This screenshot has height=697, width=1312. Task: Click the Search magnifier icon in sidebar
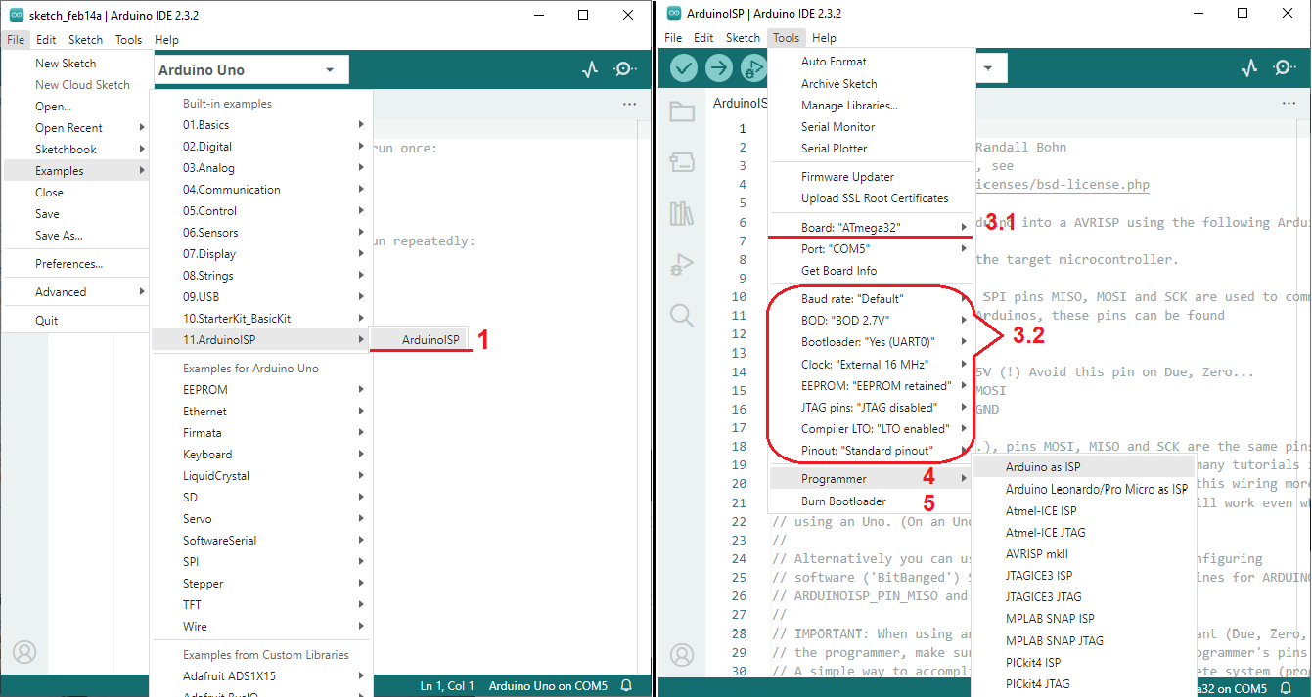(682, 315)
